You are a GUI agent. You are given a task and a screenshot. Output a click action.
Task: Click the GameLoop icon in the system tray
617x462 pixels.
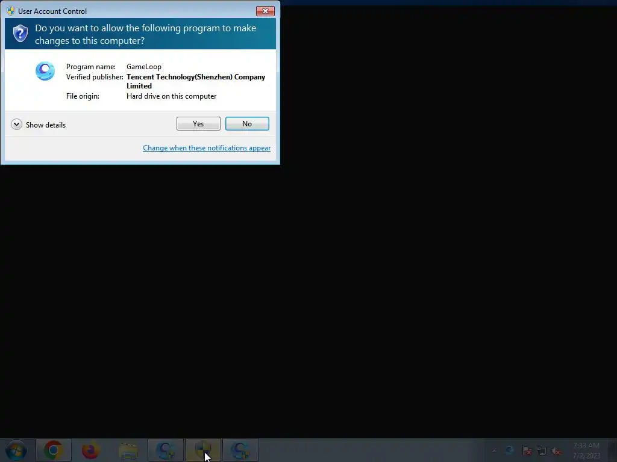(x=510, y=451)
